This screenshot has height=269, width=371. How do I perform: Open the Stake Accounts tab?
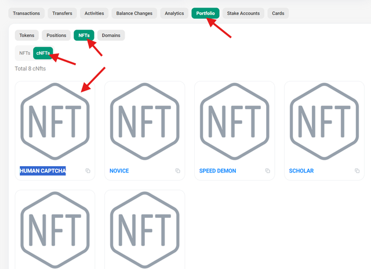coord(243,13)
